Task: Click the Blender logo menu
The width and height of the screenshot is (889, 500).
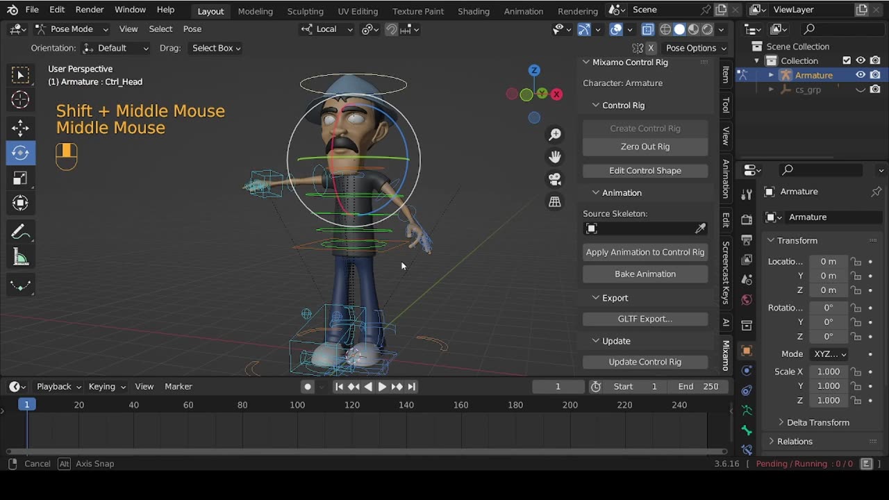Action: click(12, 10)
